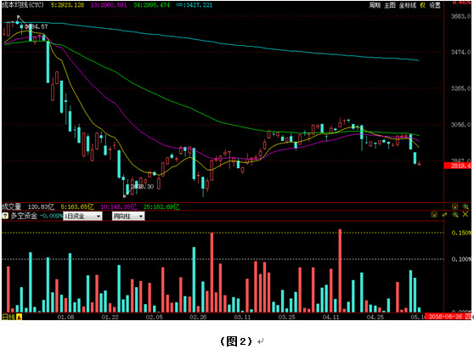Open the 多空资金 panel color settings icon
Viewport: 474px width, 355px height.
tap(434, 215)
